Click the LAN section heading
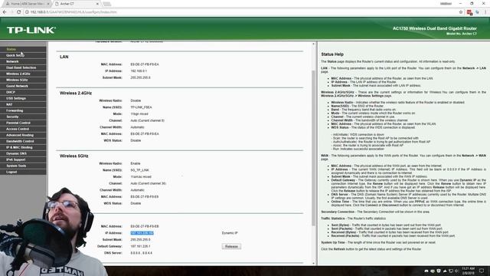Viewport: 490px width, 276px height. coord(64,57)
